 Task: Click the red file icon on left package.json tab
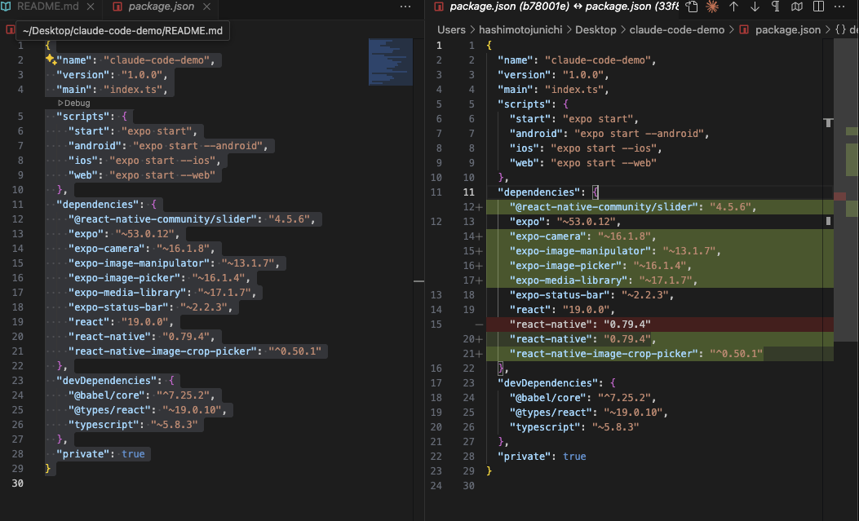click(x=117, y=7)
